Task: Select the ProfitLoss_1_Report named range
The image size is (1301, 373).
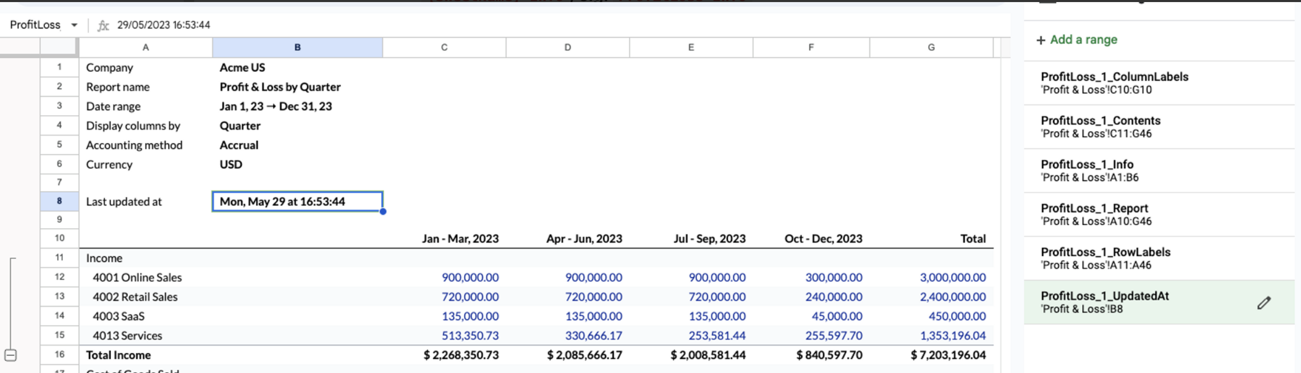Action: [x=1159, y=214]
